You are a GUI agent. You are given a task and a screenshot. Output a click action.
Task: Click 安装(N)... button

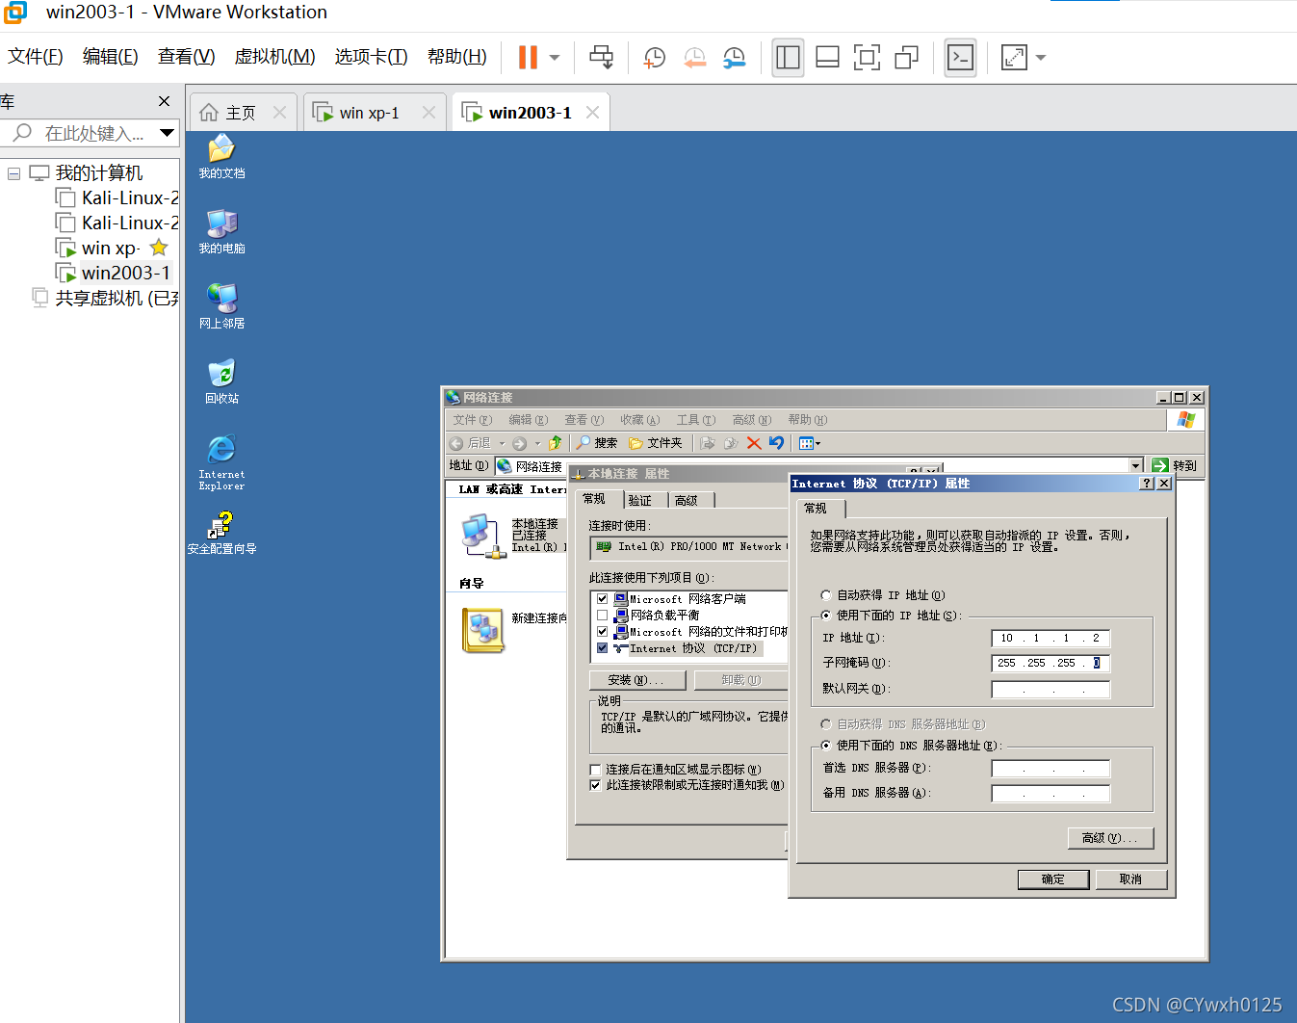point(636,680)
